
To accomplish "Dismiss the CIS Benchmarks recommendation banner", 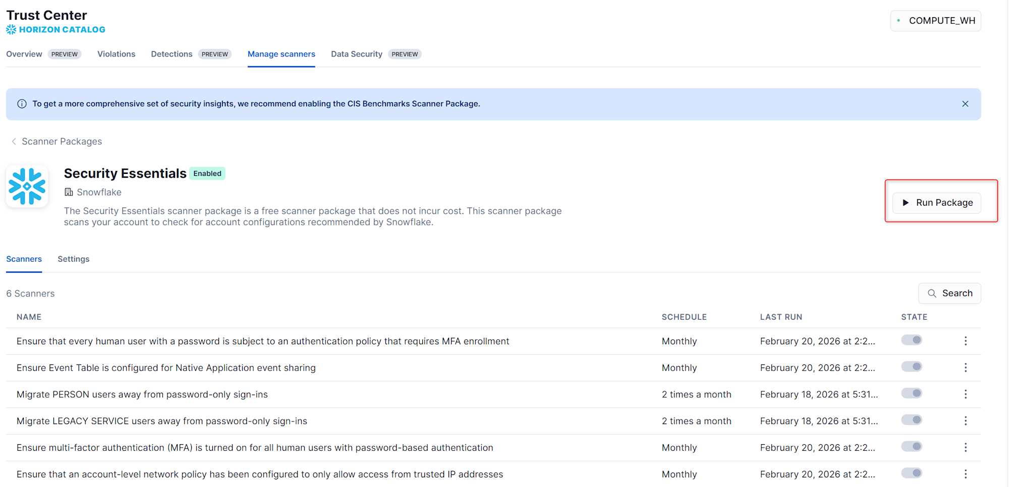I will tap(965, 104).
